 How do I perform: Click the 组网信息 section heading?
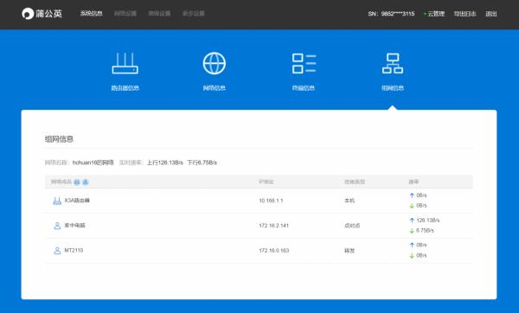coord(59,139)
